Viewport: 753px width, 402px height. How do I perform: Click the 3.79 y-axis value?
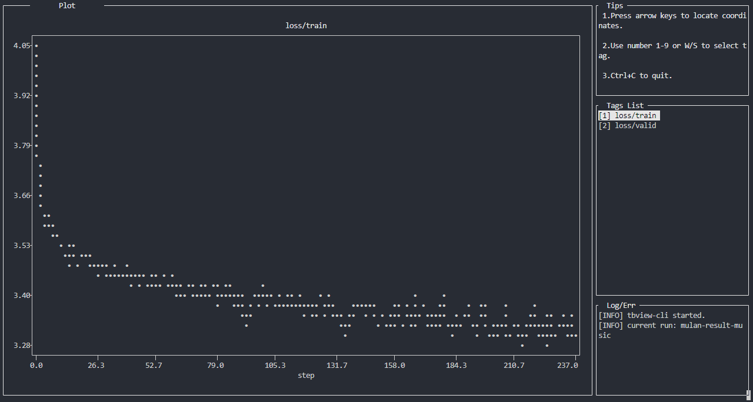tap(22, 146)
